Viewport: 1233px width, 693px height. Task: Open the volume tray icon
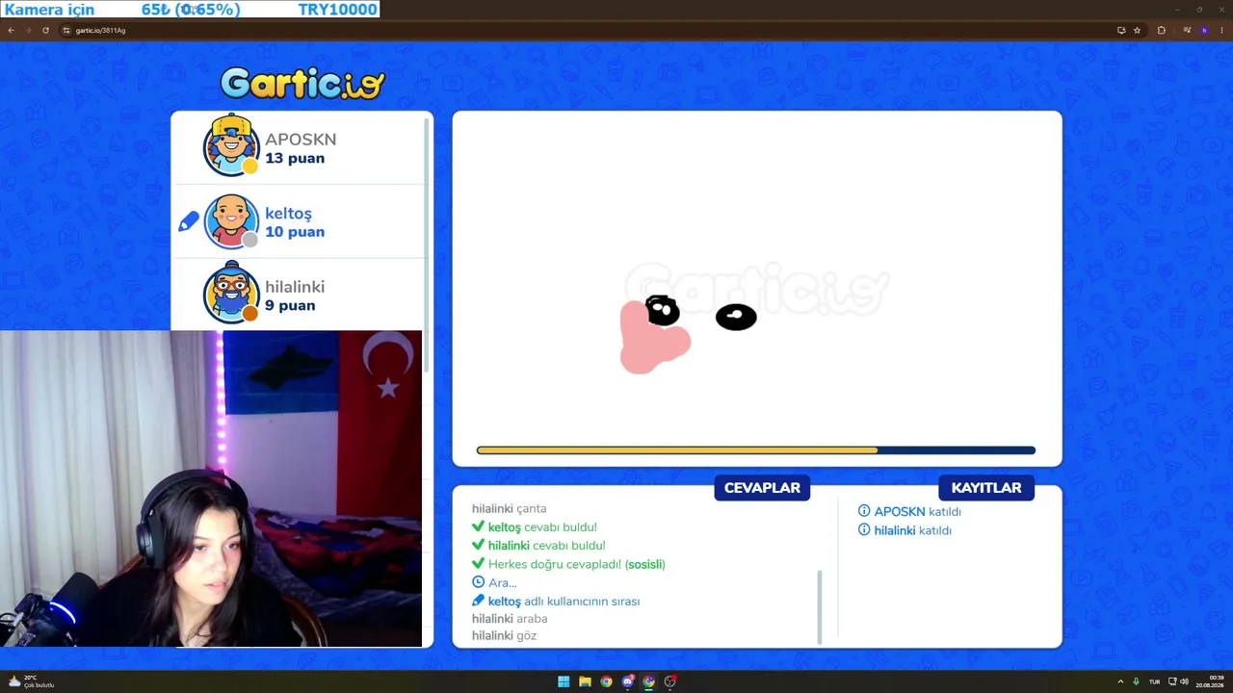[x=1184, y=681]
